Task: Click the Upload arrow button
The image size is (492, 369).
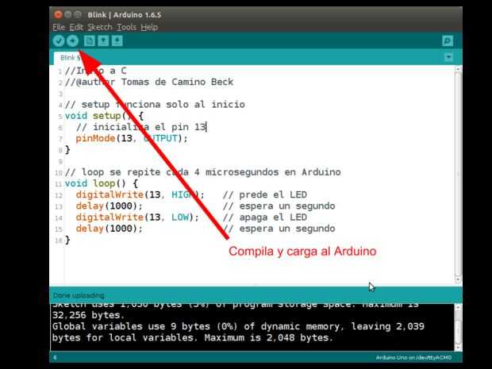Action: point(73,40)
